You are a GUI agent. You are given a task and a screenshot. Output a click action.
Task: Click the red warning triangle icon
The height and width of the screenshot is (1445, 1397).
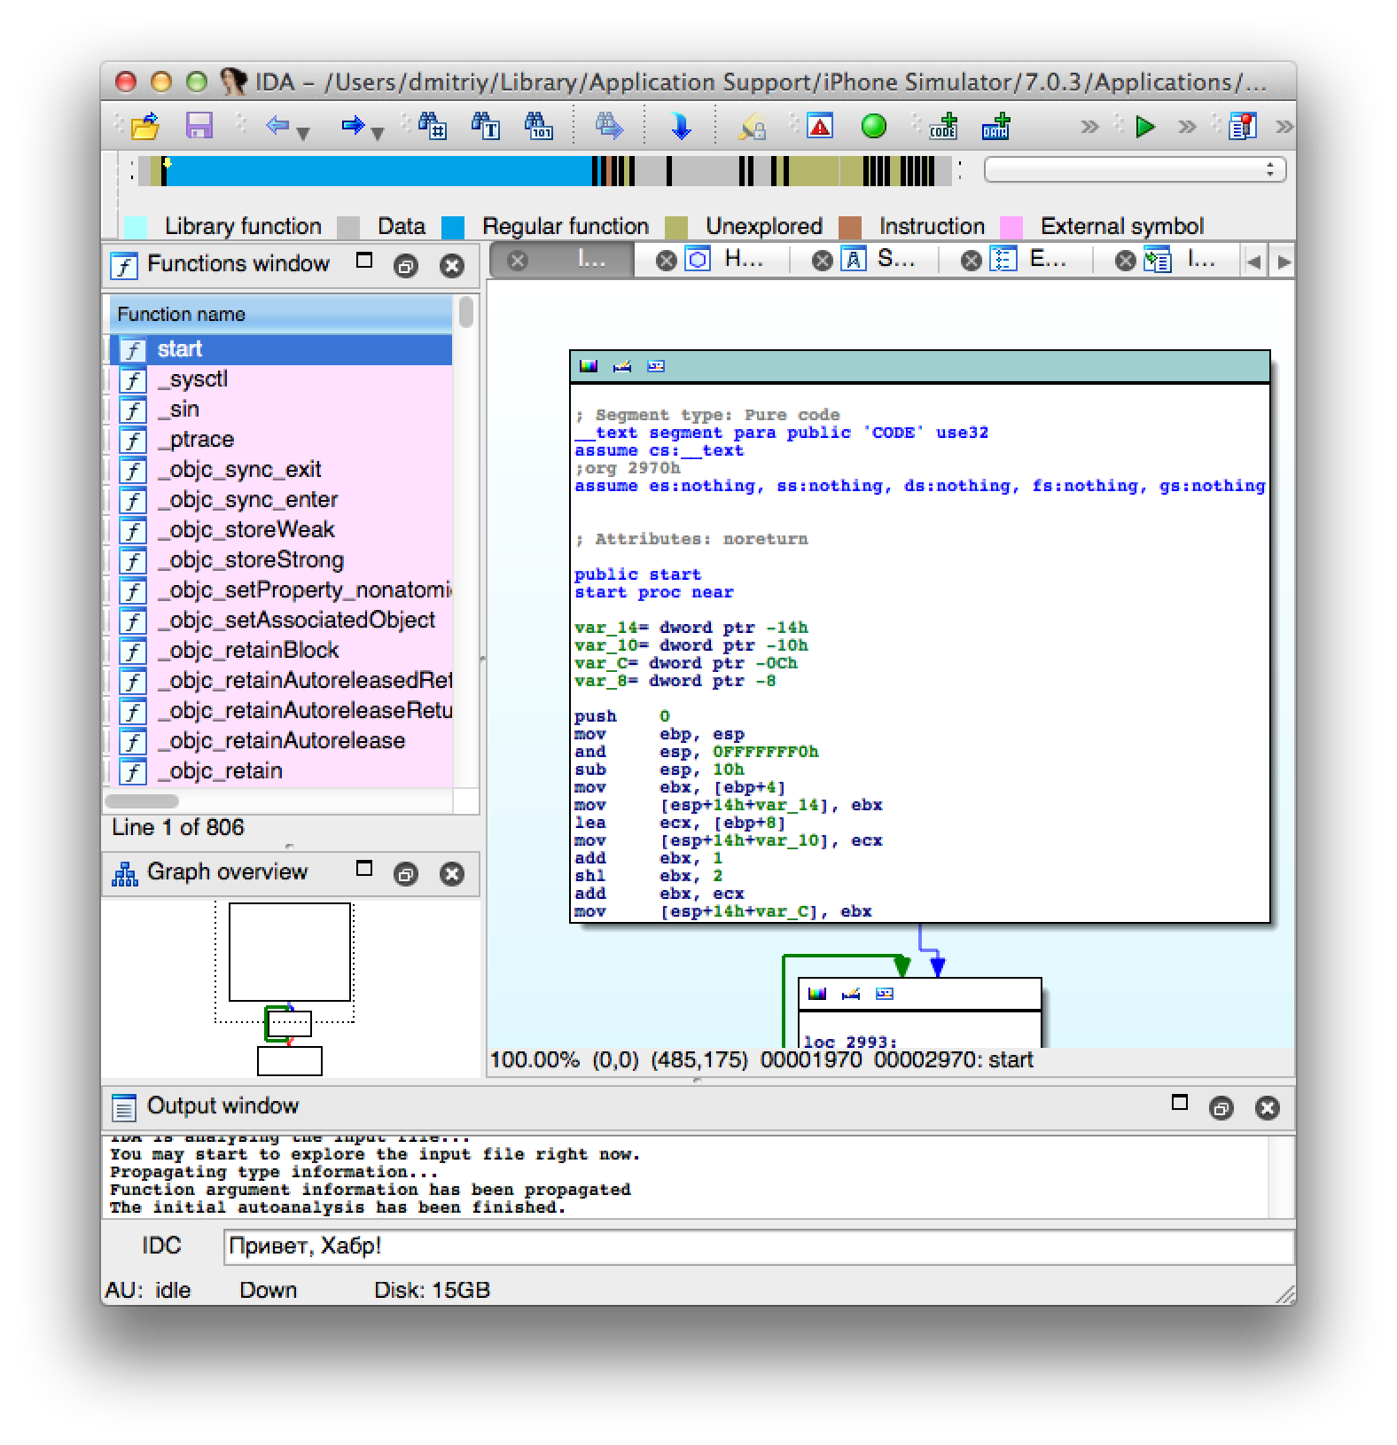click(x=820, y=126)
